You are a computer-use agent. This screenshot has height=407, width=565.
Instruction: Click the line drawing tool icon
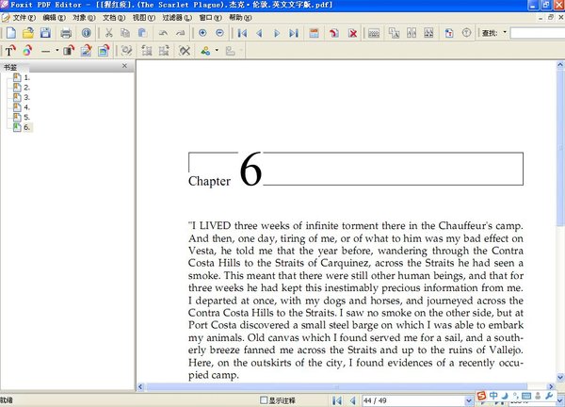coord(45,51)
